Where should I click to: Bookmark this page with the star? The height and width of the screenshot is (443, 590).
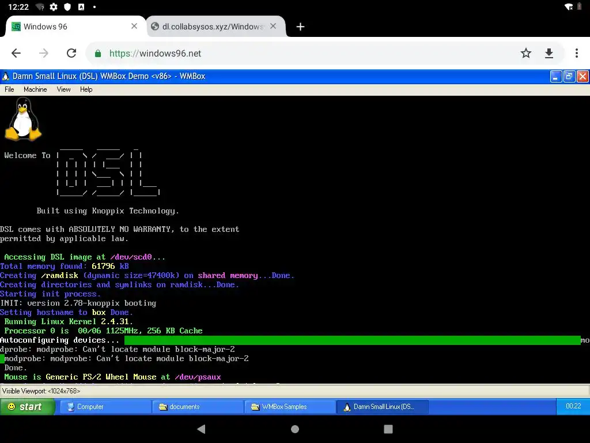[525, 53]
